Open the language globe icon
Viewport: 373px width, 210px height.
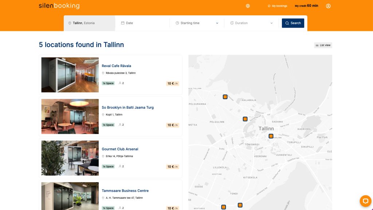248,6
